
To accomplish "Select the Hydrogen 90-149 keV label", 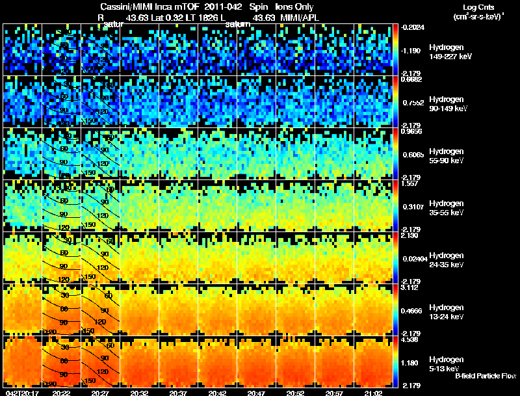I will (x=448, y=104).
